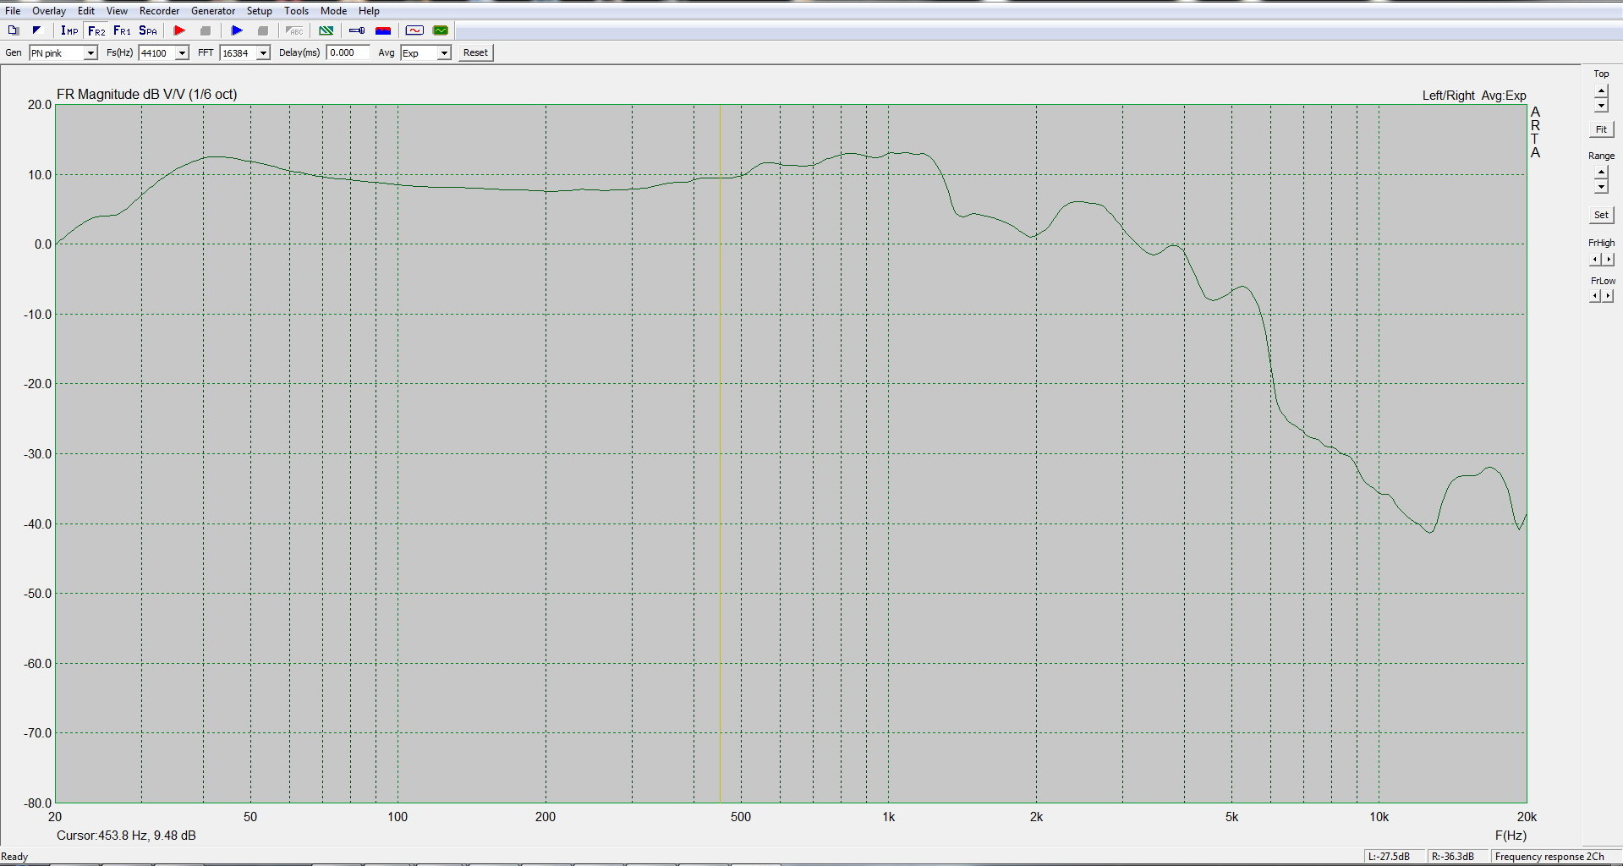1623x866 pixels.
Task: Open the Mode menu
Action: pyautogui.click(x=333, y=11)
